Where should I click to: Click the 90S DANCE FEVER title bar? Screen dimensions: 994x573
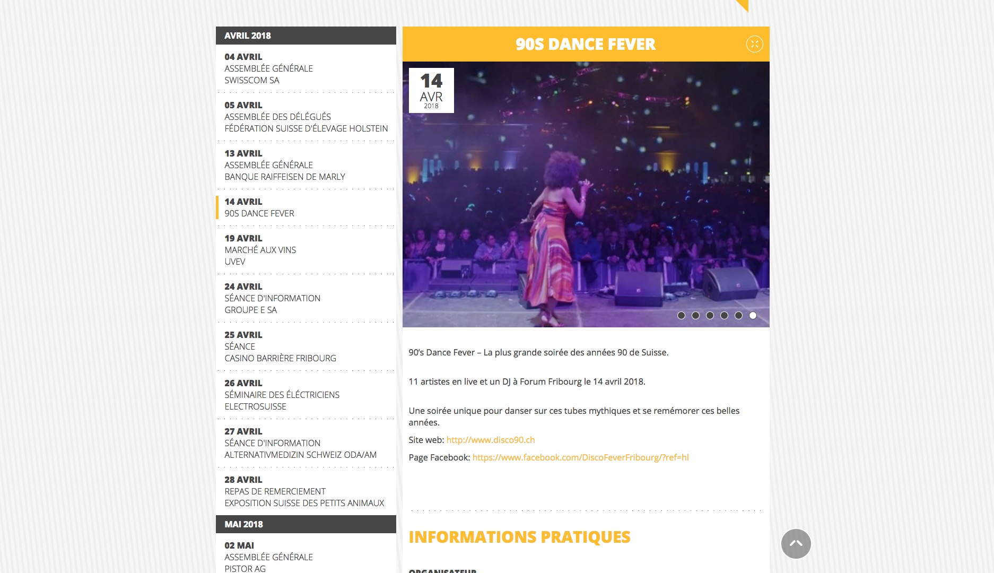pyautogui.click(x=586, y=44)
